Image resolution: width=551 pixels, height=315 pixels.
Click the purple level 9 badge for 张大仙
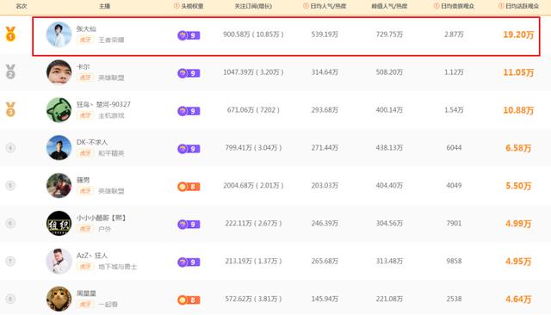pos(189,35)
